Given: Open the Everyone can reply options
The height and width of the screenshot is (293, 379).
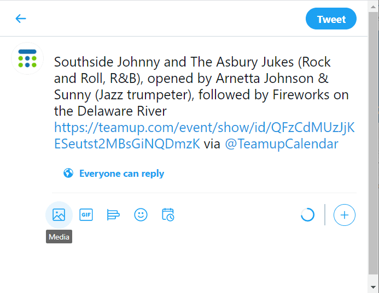Looking at the screenshot, I should coord(121,174).
